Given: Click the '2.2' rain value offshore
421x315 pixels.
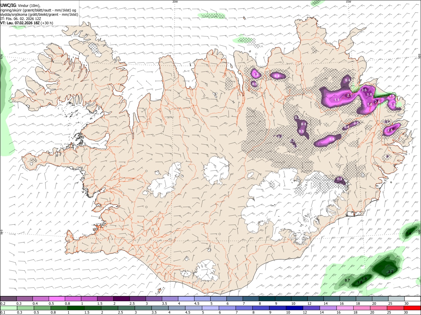Looking at the screenshot, I should tap(391, 272).
